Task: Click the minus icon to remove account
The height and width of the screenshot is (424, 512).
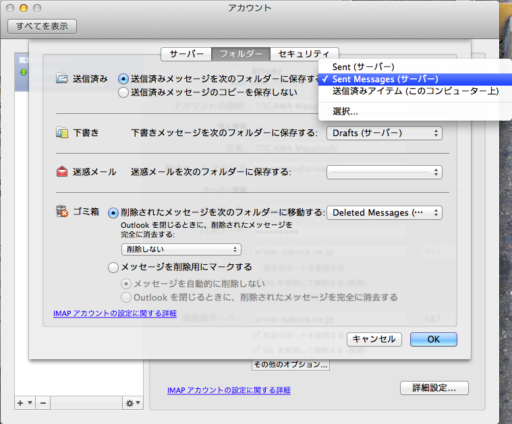Action: pyautogui.click(x=42, y=402)
